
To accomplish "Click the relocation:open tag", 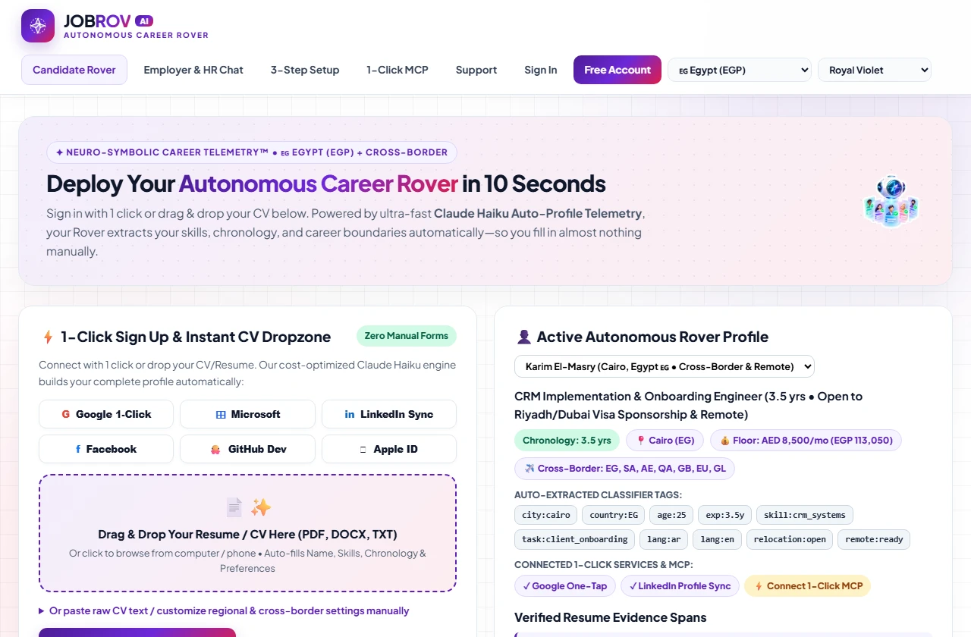I will (790, 539).
